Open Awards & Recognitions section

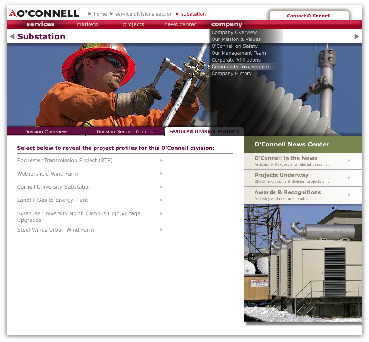click(x=303, y=195)
